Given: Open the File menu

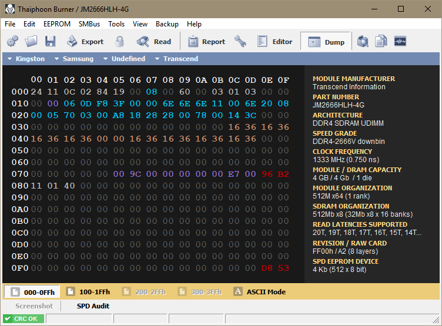Looking at the screenshot, I should (10, 24).
